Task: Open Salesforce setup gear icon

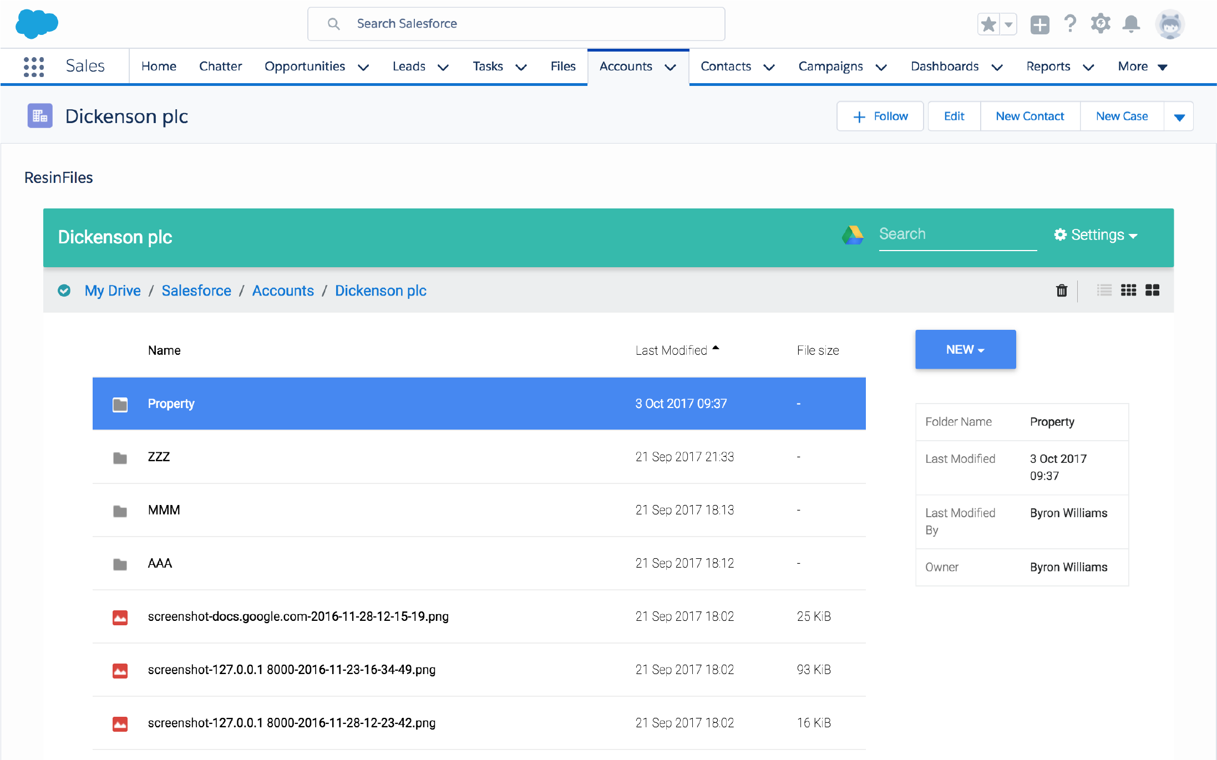Action: (x=1101, y=24)
